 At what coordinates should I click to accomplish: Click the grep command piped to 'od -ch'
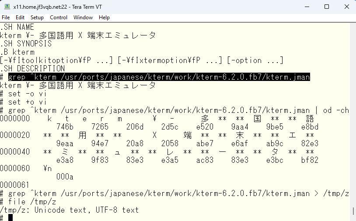(179, 110)
